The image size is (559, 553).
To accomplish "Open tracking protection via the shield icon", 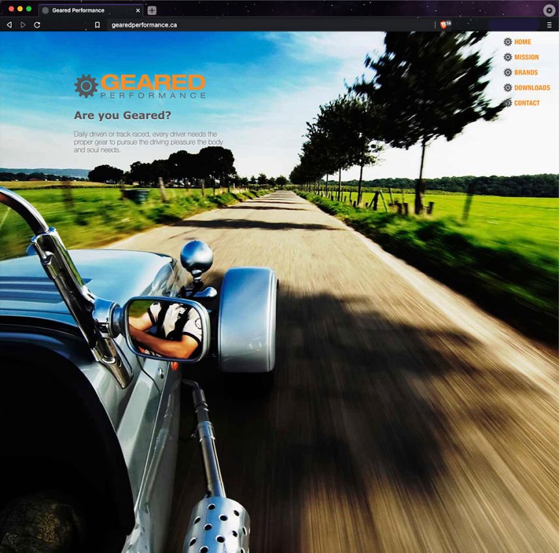I will pyautogui.click(x=443, y=24).
